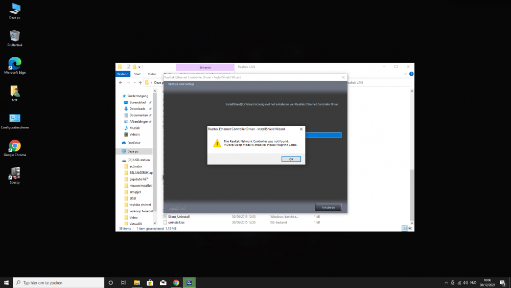Image resolution: width=511 pixels, height=288 pixels.
Task: Click the Properties quick access toolbar icon
Action: [128, 67]
